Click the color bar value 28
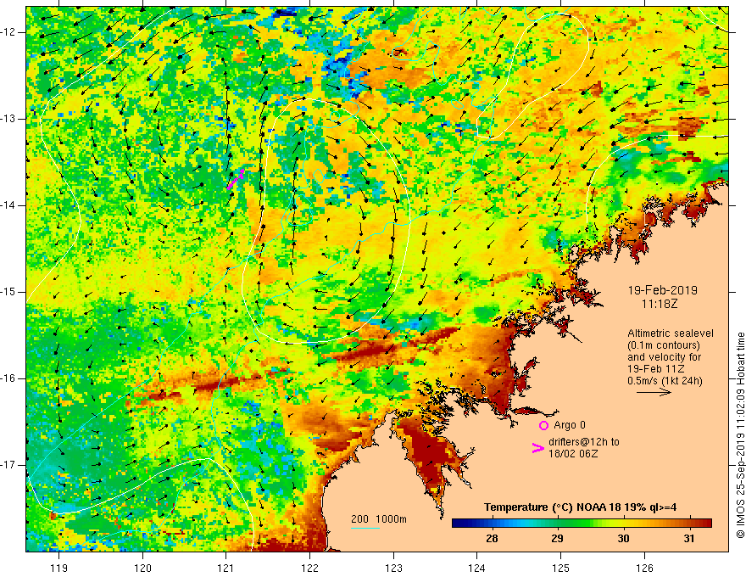The height and width of the screenshot is (577, 746). pos(492,539)
